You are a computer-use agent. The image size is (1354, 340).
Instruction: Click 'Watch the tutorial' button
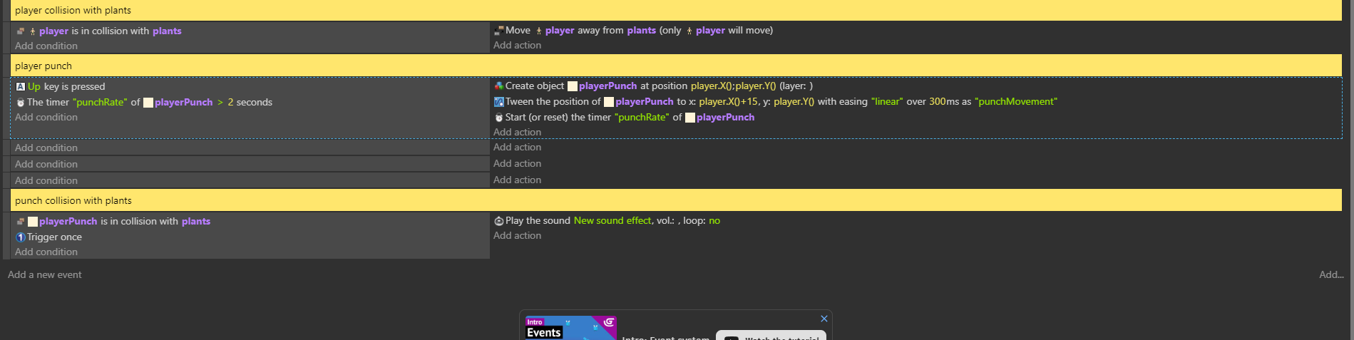[x=771, y=336]
